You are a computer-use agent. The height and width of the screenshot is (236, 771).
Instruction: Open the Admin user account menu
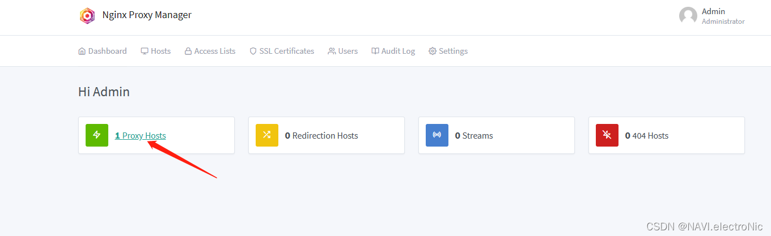click(x=712, y=16)
